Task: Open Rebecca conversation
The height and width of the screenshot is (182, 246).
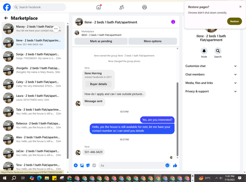Action: [x=33, y=125]
